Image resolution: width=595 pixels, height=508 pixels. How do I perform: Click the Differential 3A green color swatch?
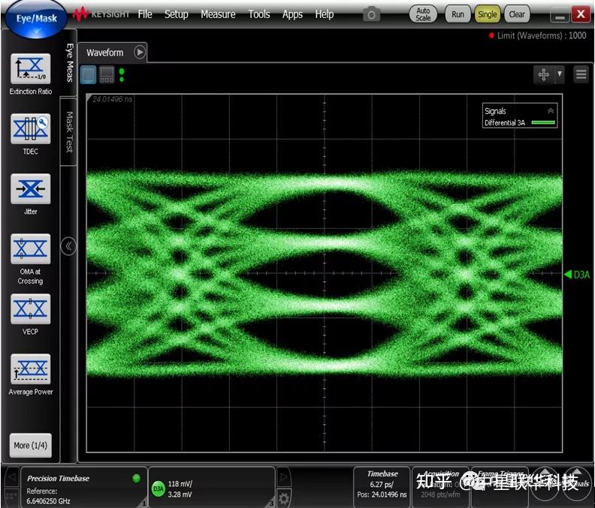pyautogui.click(x=542, y=122)
